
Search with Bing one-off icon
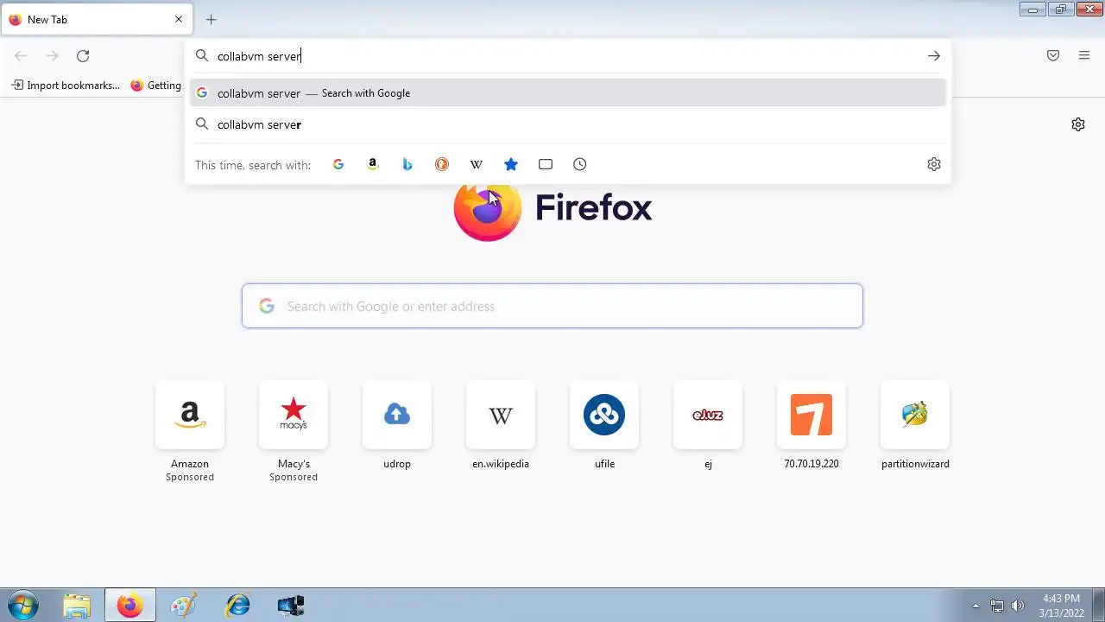click(407, 164)
